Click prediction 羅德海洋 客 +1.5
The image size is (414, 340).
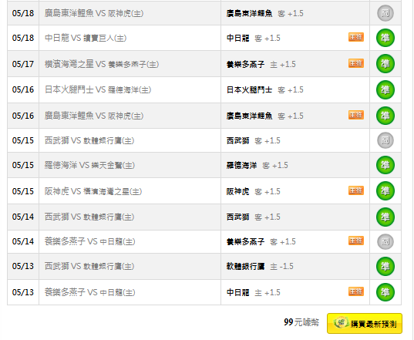click(257, 165)
